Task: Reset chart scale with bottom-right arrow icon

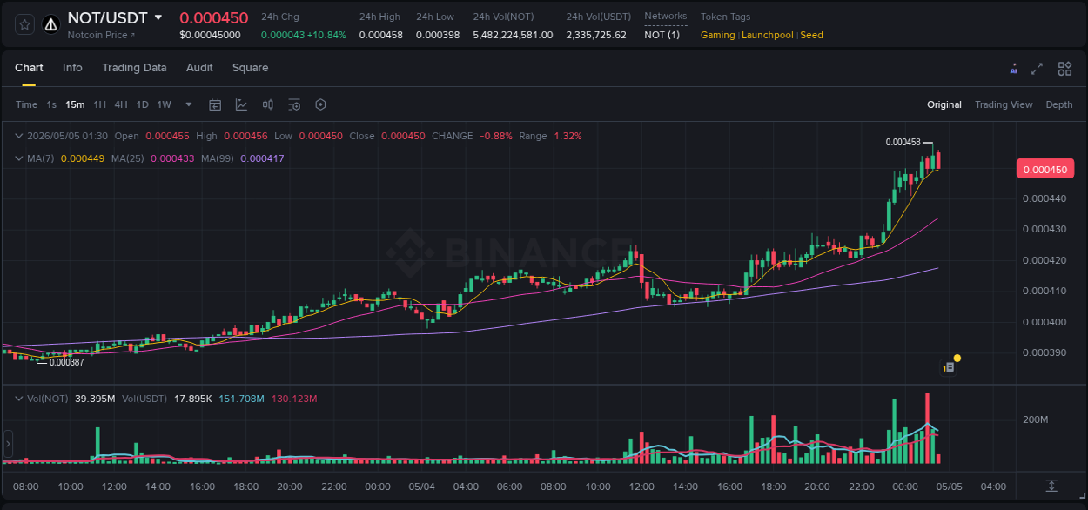Action: (1051, 485)
